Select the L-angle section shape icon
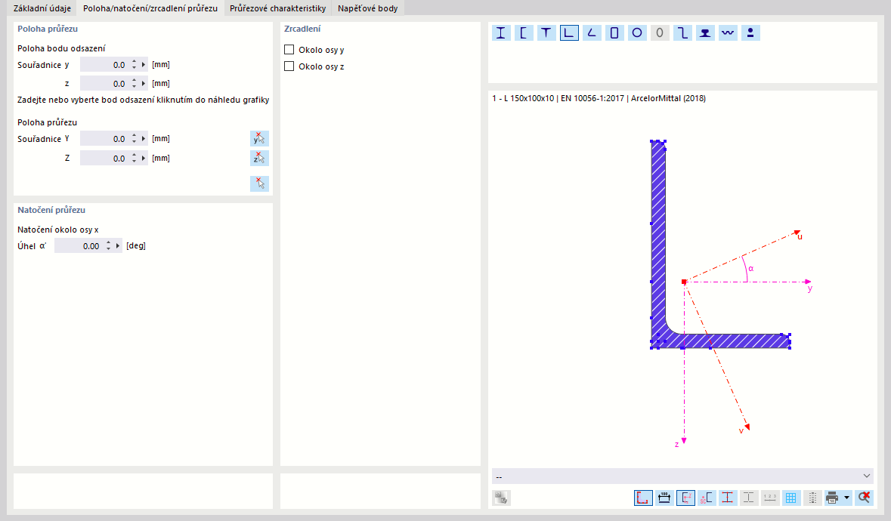This screenshot has width=891, height=521. (x=569, y=33)
